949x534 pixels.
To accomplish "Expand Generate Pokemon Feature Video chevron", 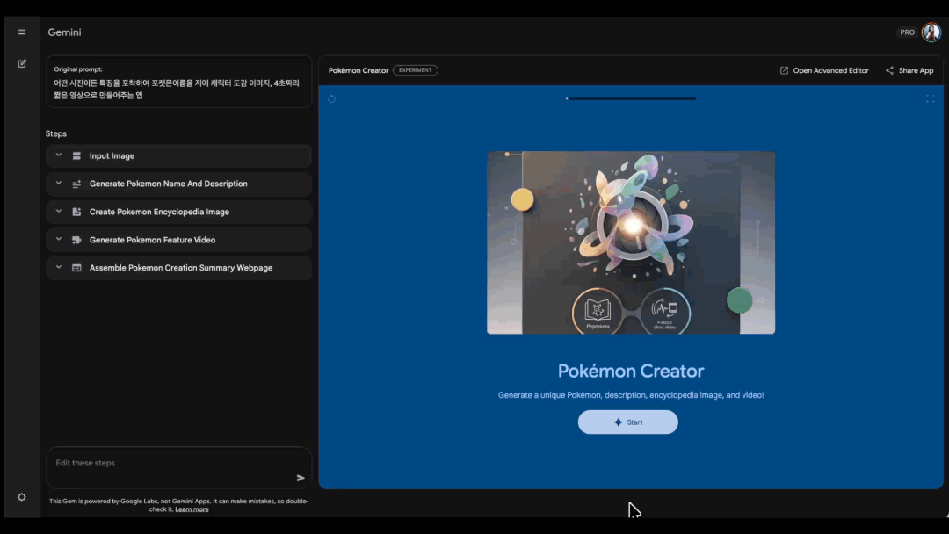I will (x=59, y=240).
